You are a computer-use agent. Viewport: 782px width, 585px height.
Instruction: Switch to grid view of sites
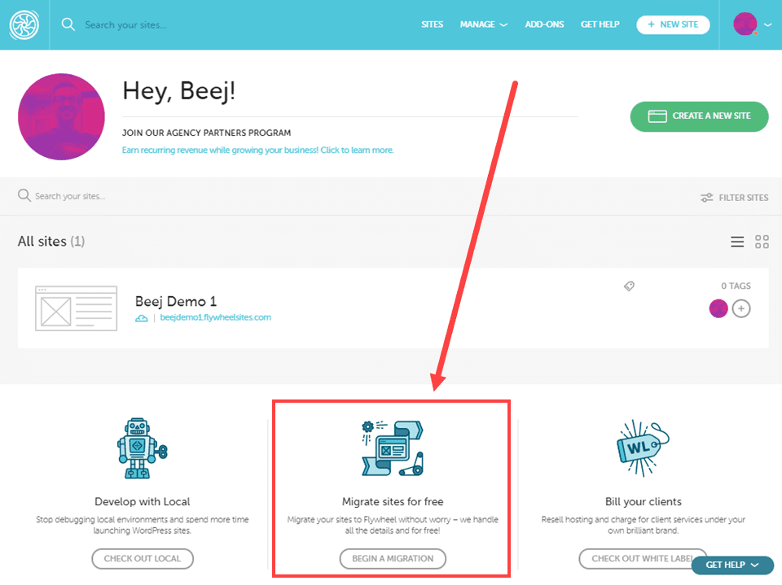[x=762, y=242]
